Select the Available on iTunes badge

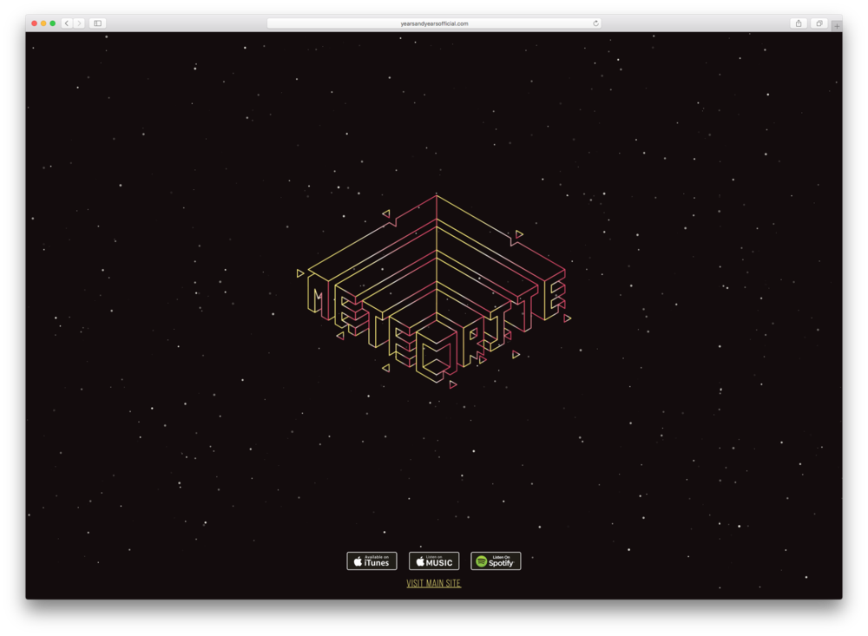(371, 561)
